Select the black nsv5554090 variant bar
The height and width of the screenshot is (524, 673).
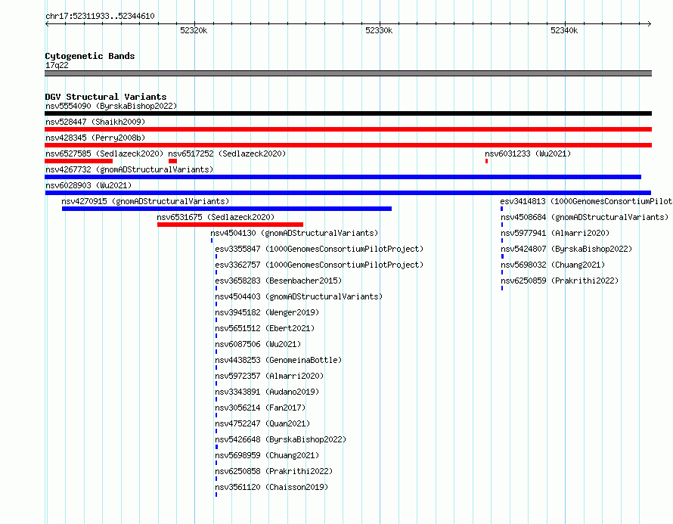(x=348, y=113)
